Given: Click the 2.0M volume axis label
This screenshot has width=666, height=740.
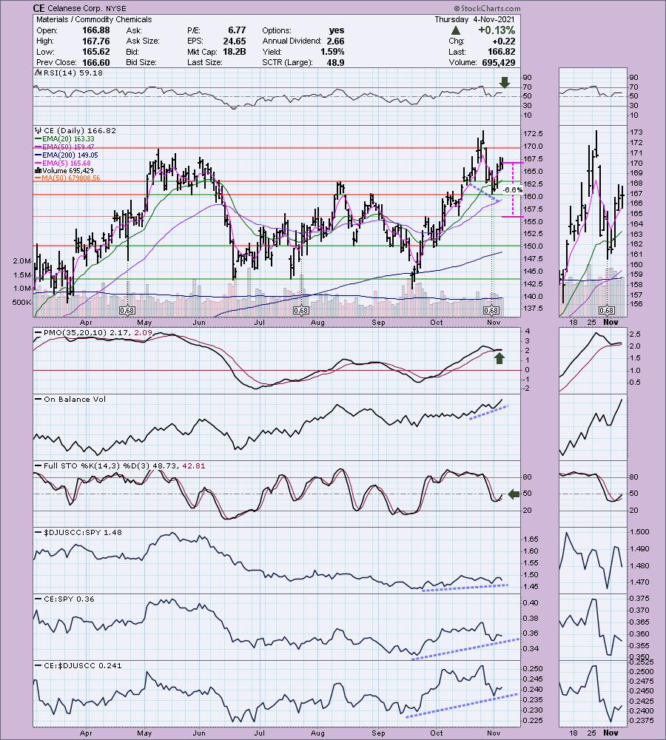Looking at the screenshot, I should pos(21,261).
